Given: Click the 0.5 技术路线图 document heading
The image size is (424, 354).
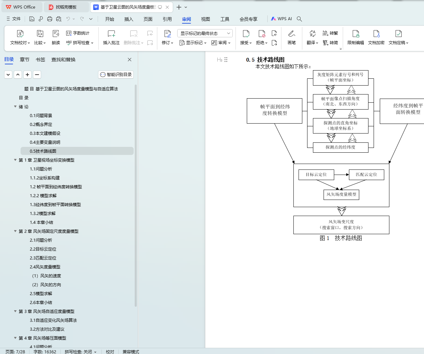Looking at the screenshot, I should (x=265, y=60).
